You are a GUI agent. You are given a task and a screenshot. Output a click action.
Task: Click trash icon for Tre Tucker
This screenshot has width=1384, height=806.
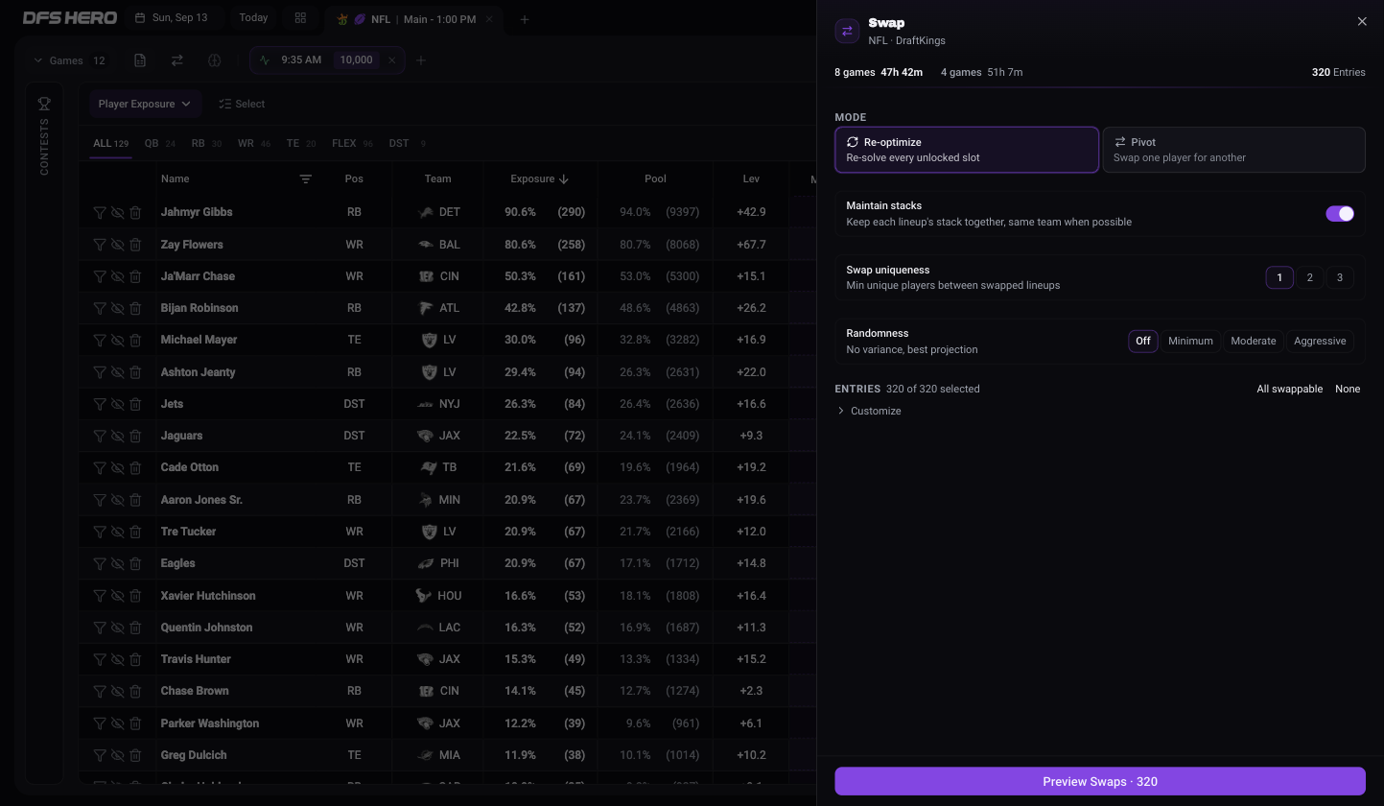(135, 532)
